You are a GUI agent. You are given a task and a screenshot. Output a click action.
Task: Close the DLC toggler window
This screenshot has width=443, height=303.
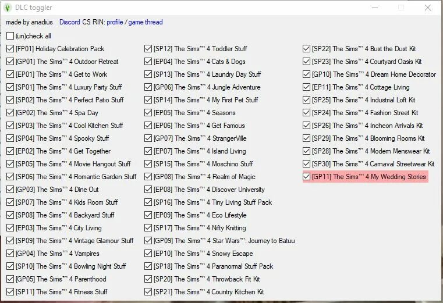point(428,8)
